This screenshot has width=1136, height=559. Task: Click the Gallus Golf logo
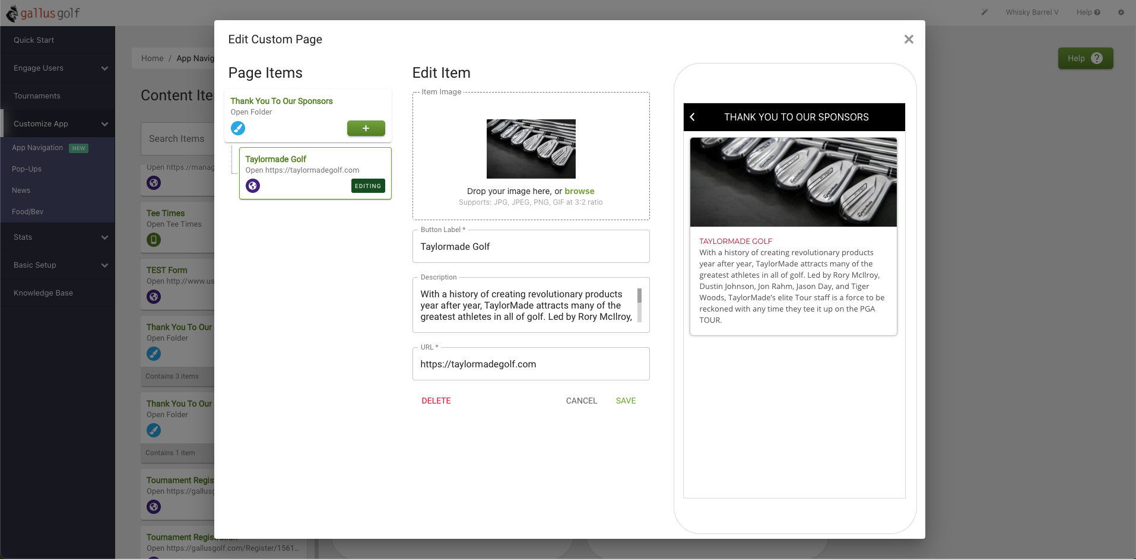[x=43, y=13]
